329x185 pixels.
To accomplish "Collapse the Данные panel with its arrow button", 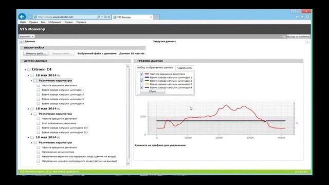I will (22, 42).
